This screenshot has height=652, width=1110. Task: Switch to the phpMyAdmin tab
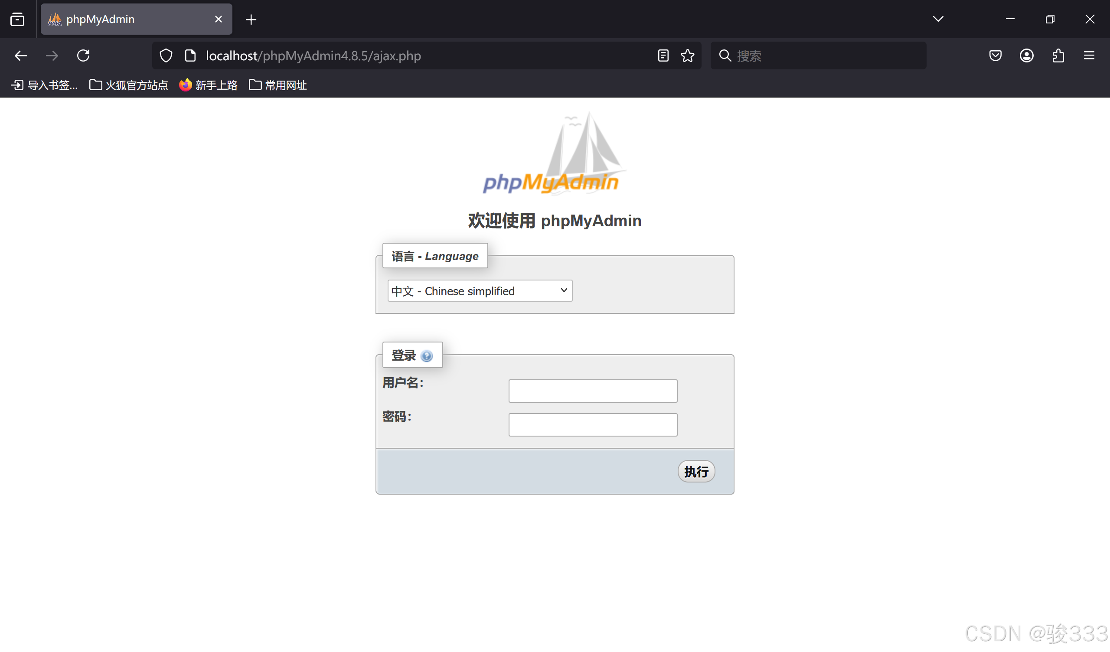[x=128, y=19]
